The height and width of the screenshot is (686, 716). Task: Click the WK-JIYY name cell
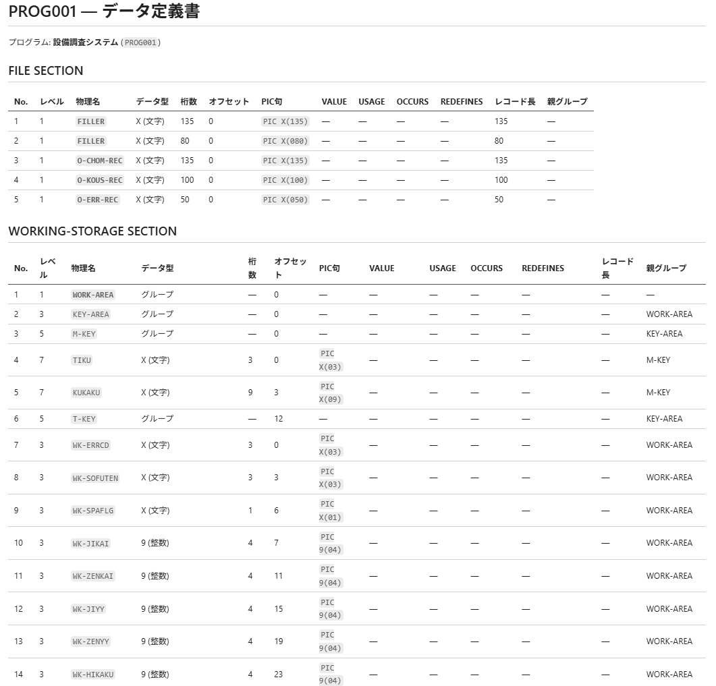coord(88,609)
